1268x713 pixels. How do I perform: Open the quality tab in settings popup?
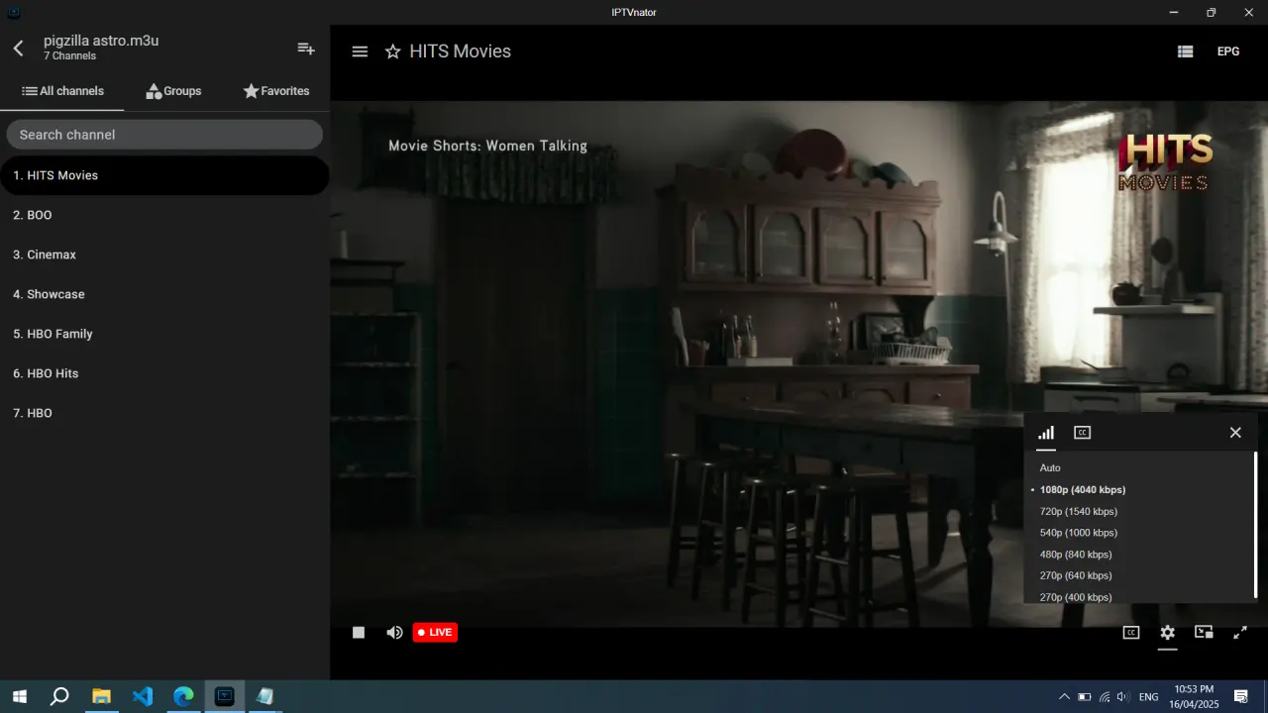pos(1046,433)
